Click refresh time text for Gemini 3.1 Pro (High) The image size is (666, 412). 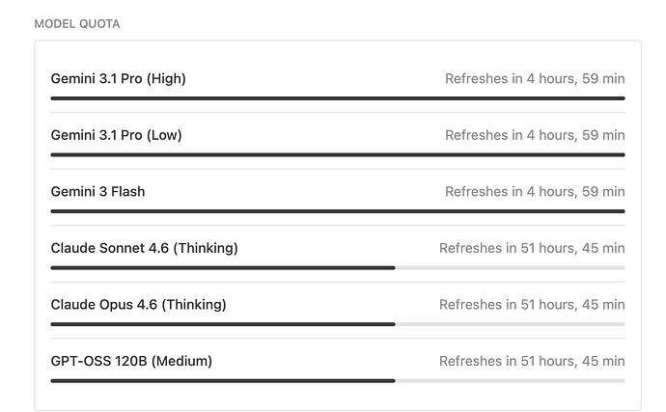(535, 78)
